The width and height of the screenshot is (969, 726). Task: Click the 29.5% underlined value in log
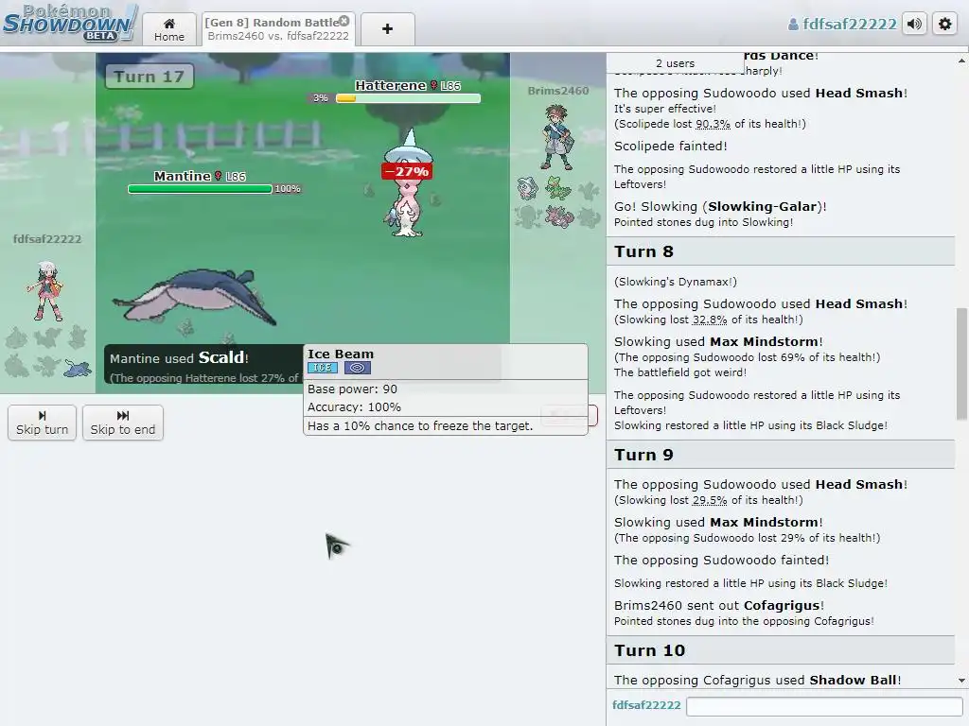click(710, 500)
